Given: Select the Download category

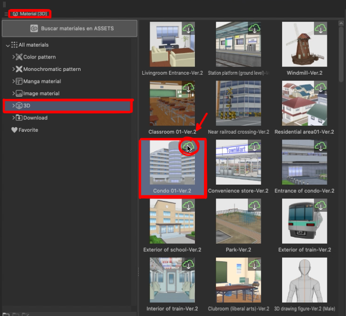Looking at the screenshot, I should (35, 118).
